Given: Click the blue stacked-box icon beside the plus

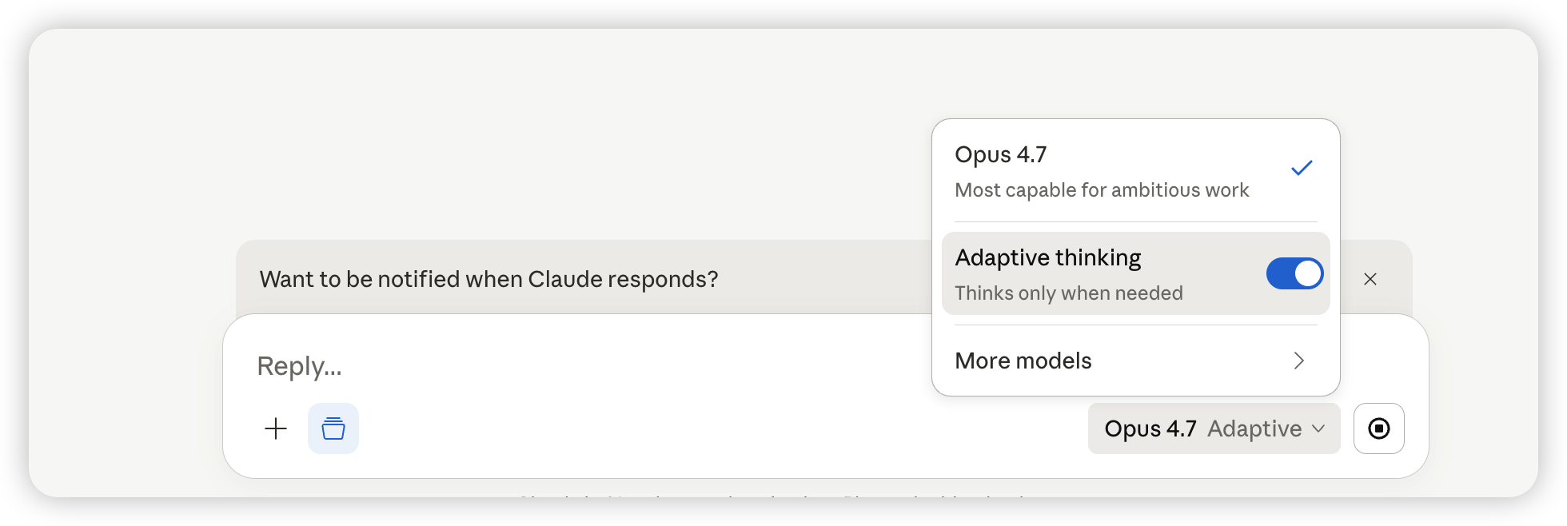Looking at the screenshot, I should click(333, 428).
